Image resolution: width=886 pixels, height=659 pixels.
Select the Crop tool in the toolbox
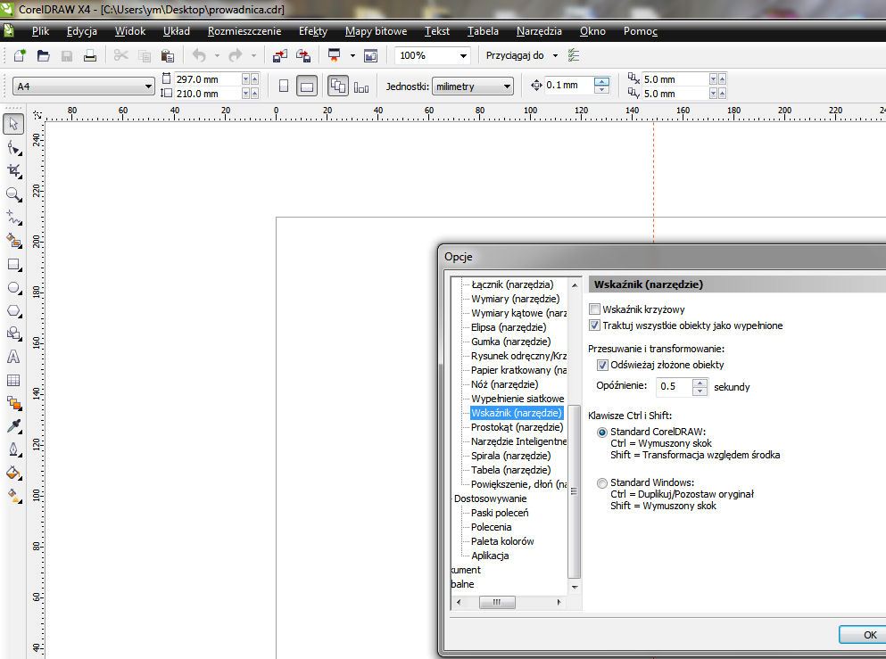point(13,170)
